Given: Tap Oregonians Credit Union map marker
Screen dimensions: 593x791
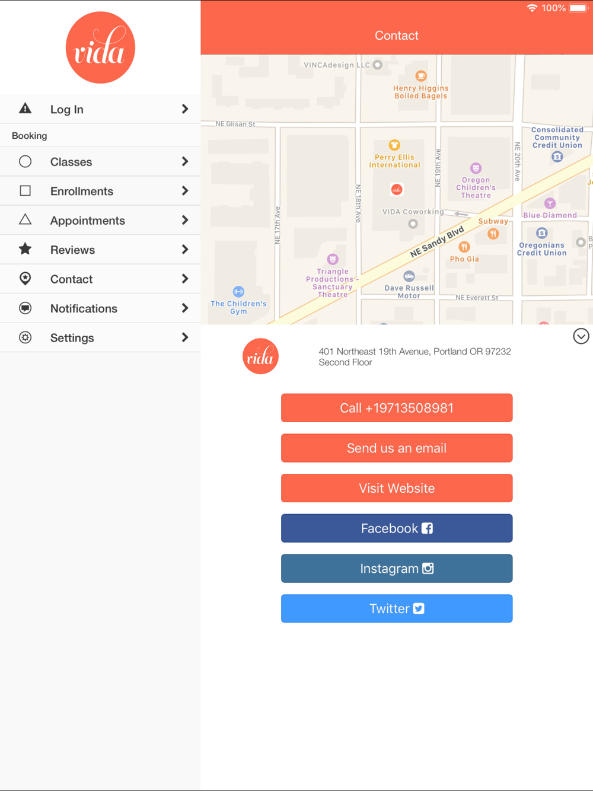Looking at the screenshot, I should click(x=541, y=233).
